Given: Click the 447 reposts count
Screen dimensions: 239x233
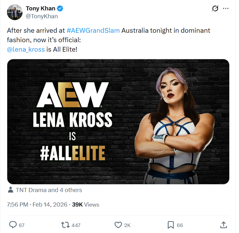Looking at the screenshot, I should [76, 225].
